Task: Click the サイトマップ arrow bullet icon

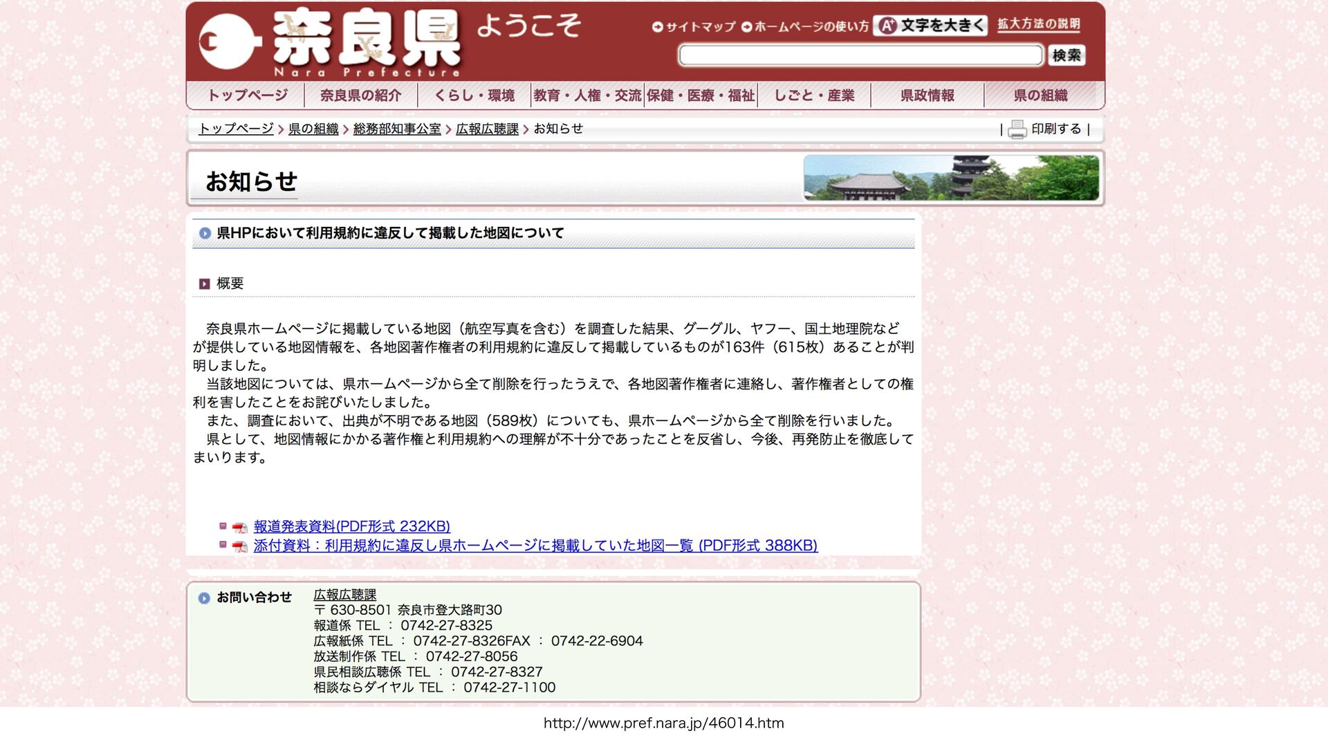Action: 657,27
